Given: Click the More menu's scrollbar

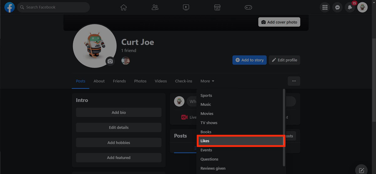Looking at the screenshot, I should 284,125.
